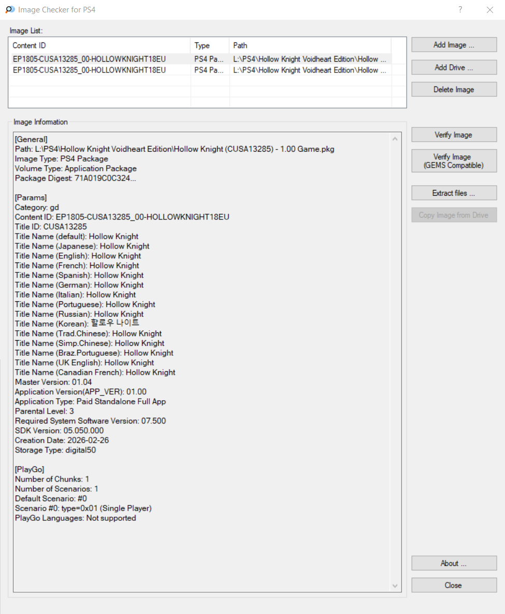The width and height of the screenshot is (505, 614).
Task: Click the SDK Version: 05.050.000 line
Action: pyautogui.click(x=59, y=431)
